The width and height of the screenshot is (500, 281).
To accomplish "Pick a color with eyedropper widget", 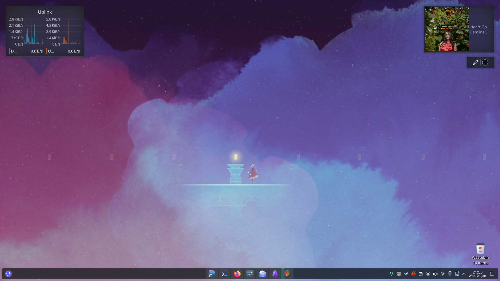I will [x=475, y=62].
